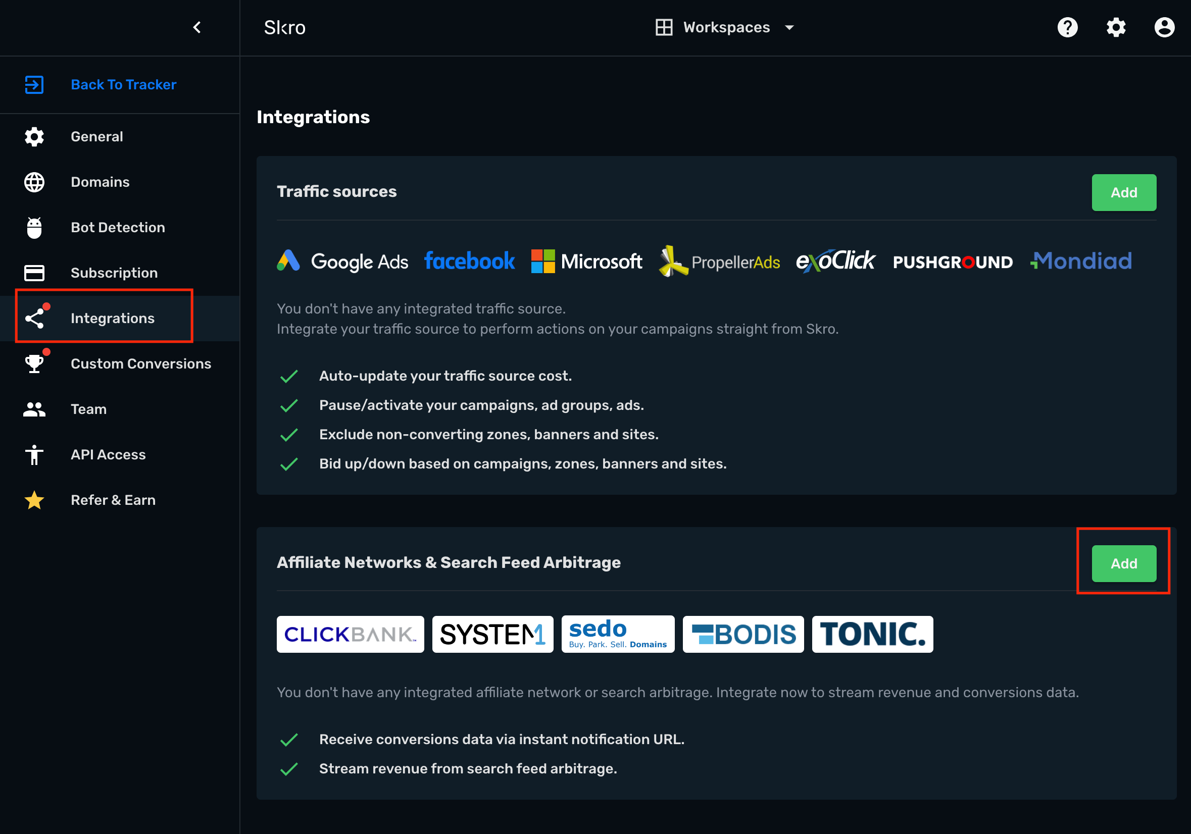Open the Team menu item

coord(120,409)
